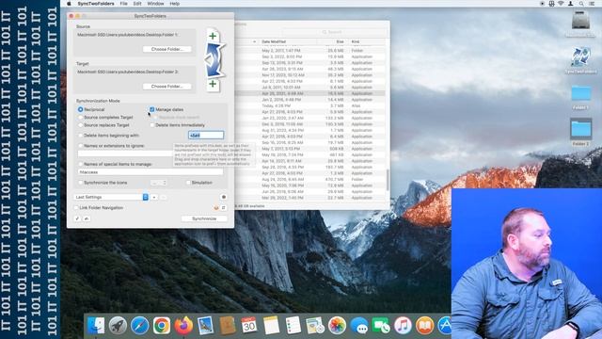Image resolution: width=602 pixels, height=339 pixels.
Task: Click the Synchronize button
Action: 204,218
